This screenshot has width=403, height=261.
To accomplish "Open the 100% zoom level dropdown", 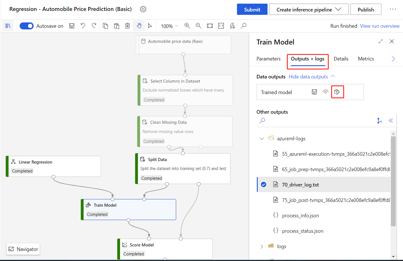I will point(169,26).
